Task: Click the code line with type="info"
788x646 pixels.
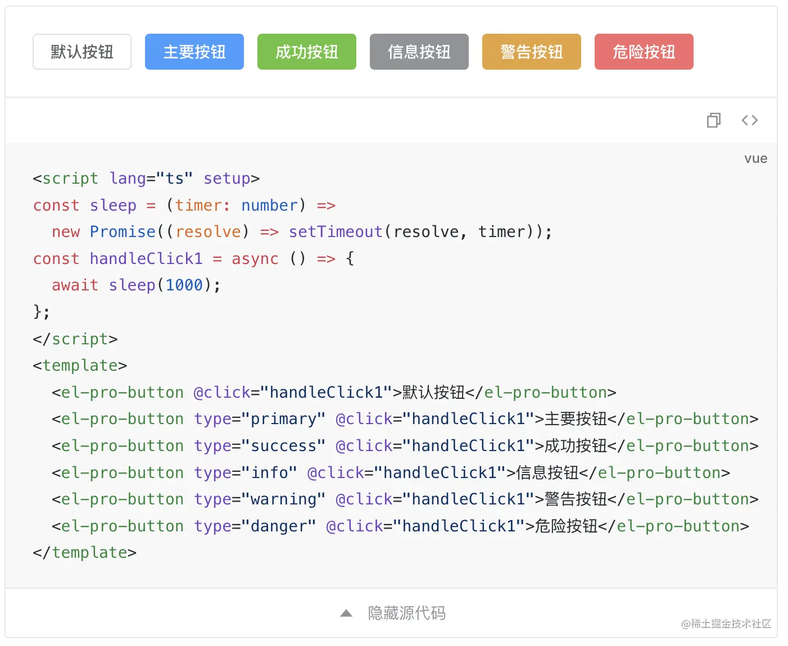Action: [391, 472]
